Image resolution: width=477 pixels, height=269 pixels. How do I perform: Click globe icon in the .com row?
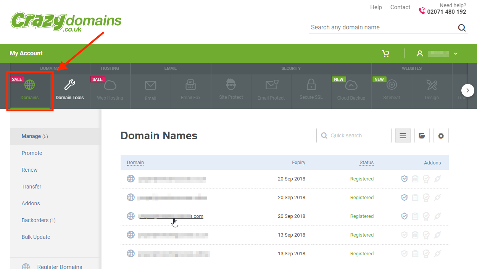click(131, 216)
